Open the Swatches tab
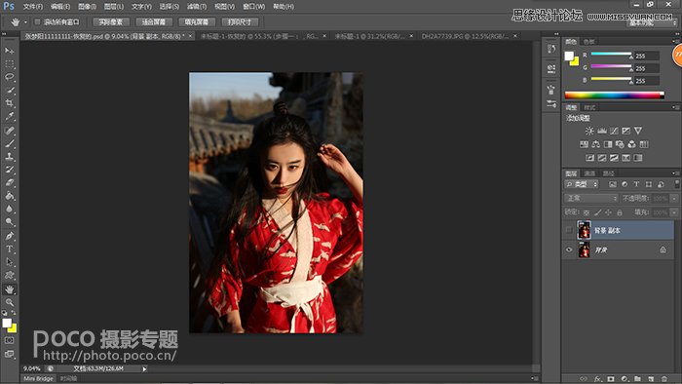 [588, 42]
